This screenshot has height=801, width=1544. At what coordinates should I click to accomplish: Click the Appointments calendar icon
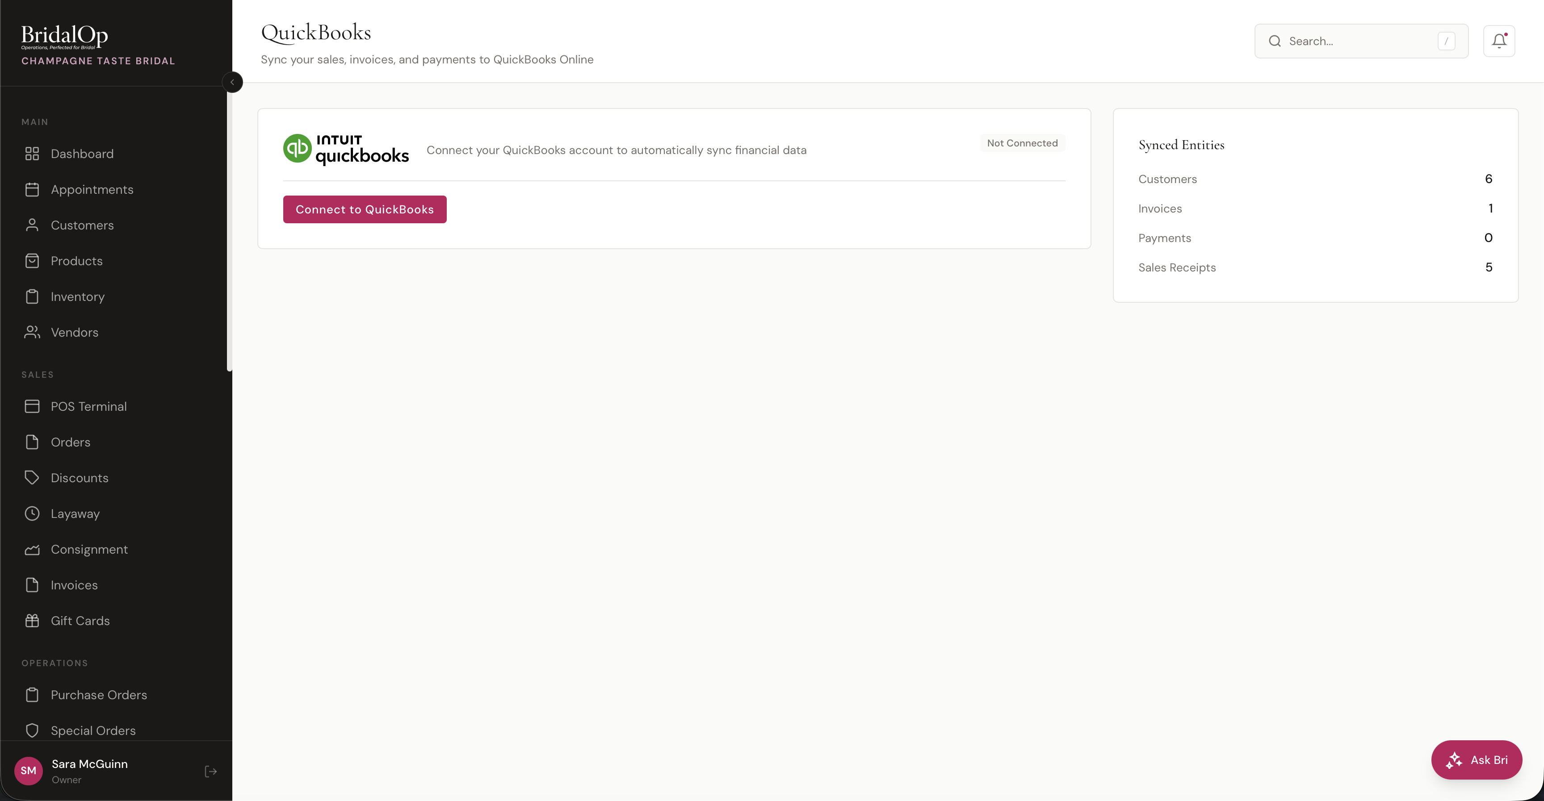[x=32, y=189]
